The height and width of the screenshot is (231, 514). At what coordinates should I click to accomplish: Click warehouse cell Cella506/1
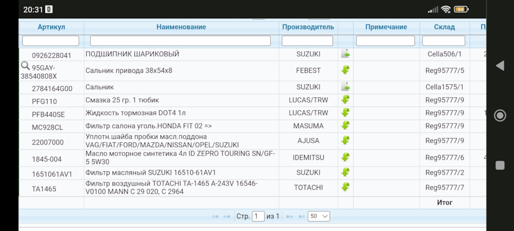pos(444,54)
